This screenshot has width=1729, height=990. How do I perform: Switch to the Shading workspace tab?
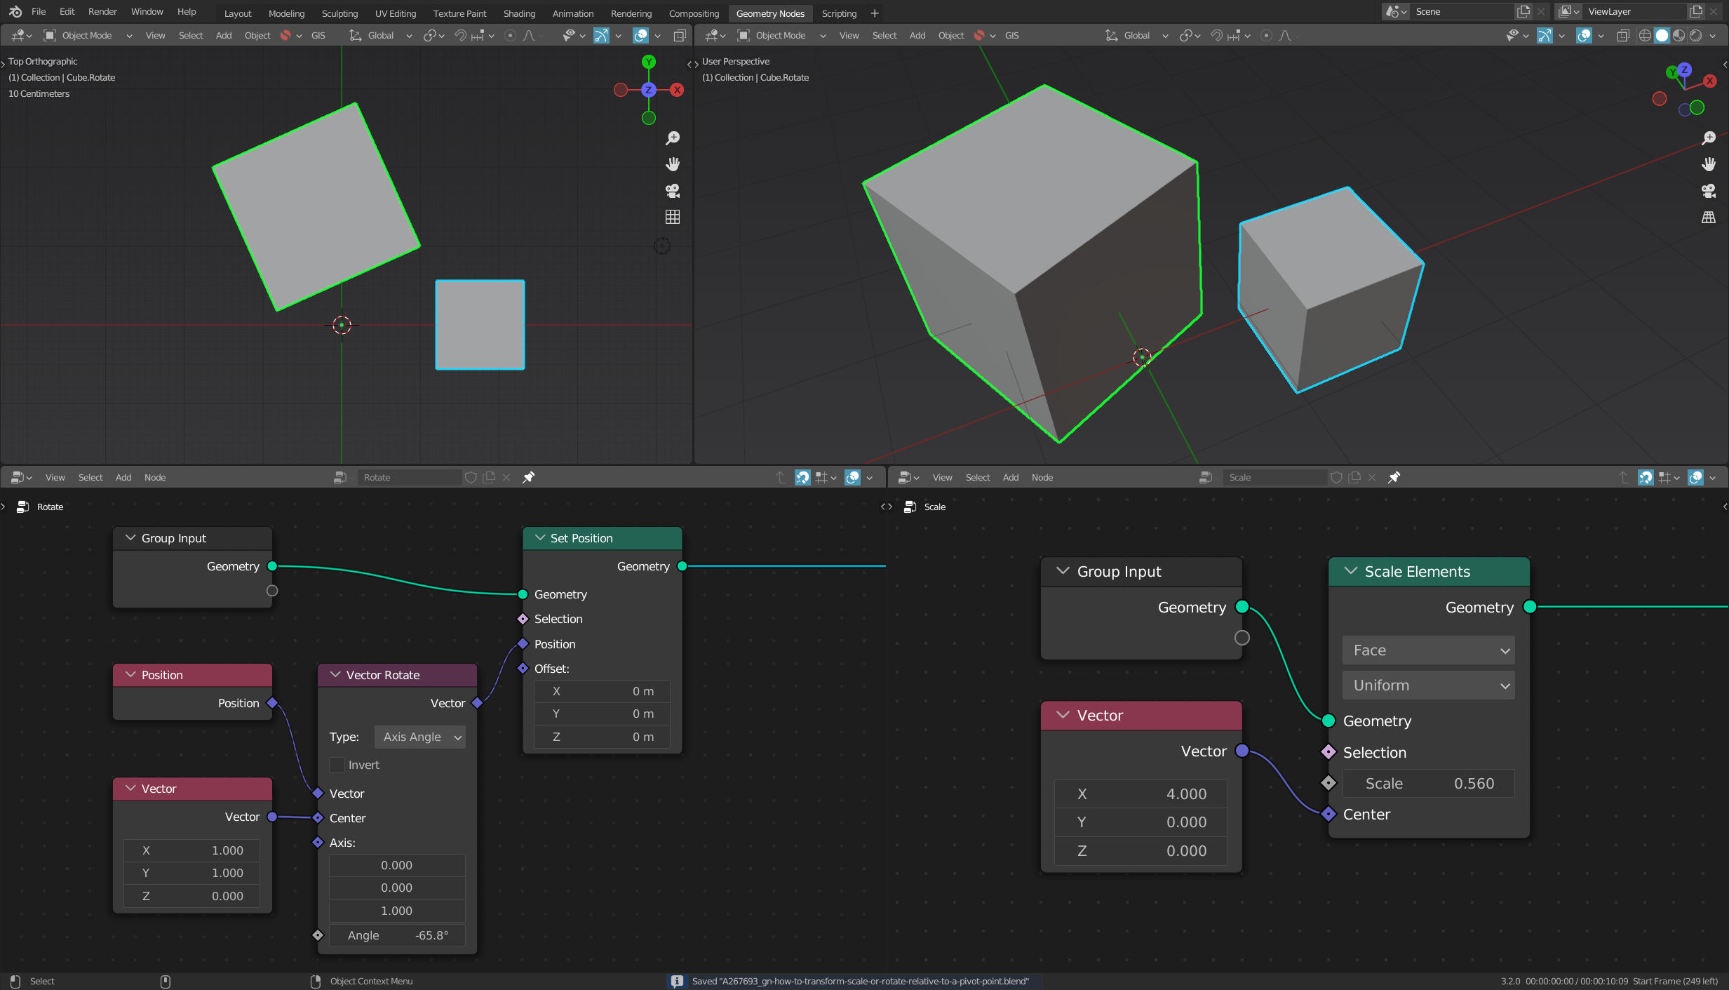pos(519,13)
